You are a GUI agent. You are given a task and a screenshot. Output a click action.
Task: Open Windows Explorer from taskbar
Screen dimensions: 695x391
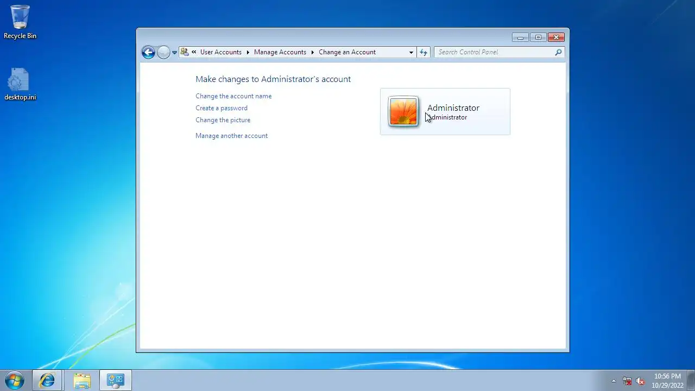click(82, 380)
